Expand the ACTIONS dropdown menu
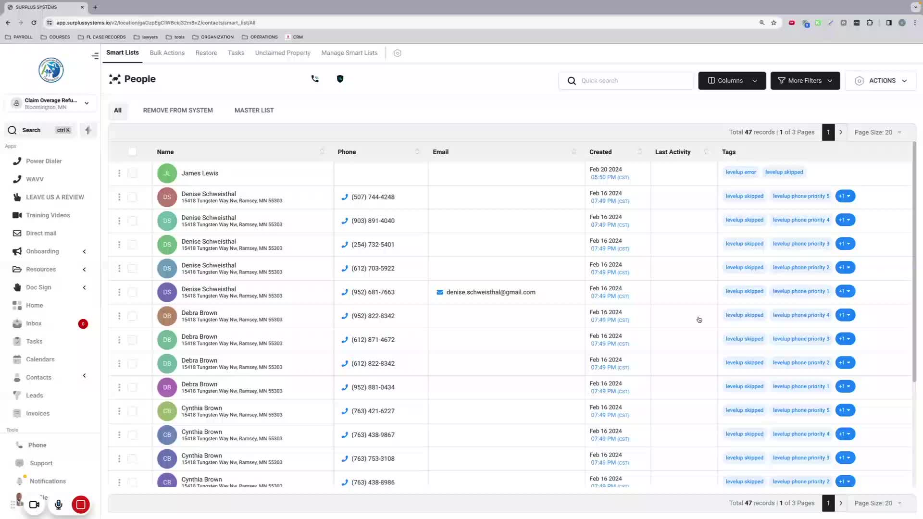Screen dimensions: 923x519 (881, 81)
